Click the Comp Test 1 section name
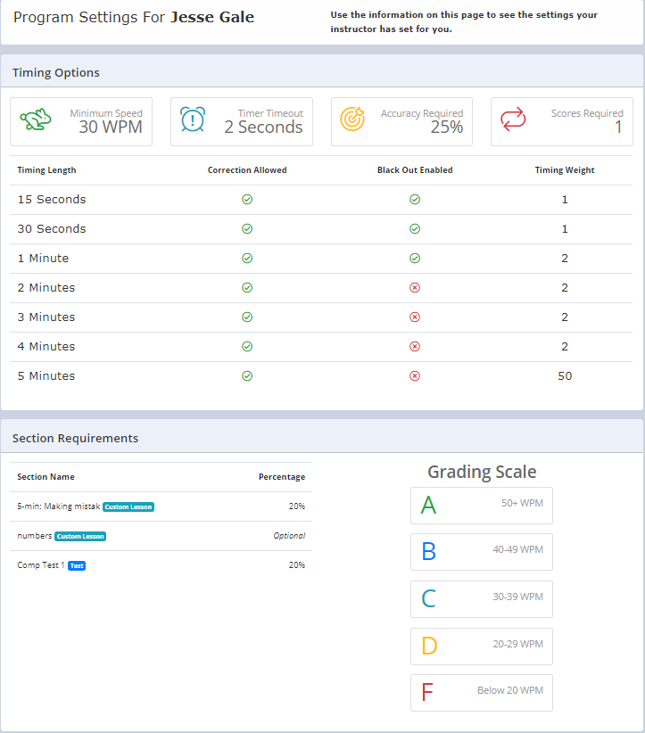The image size is (645, 733). pos(41,565)
